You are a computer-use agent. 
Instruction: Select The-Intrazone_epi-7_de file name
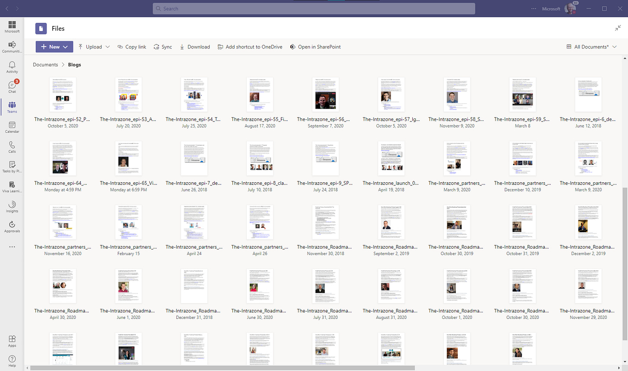(x=194, y=183)
